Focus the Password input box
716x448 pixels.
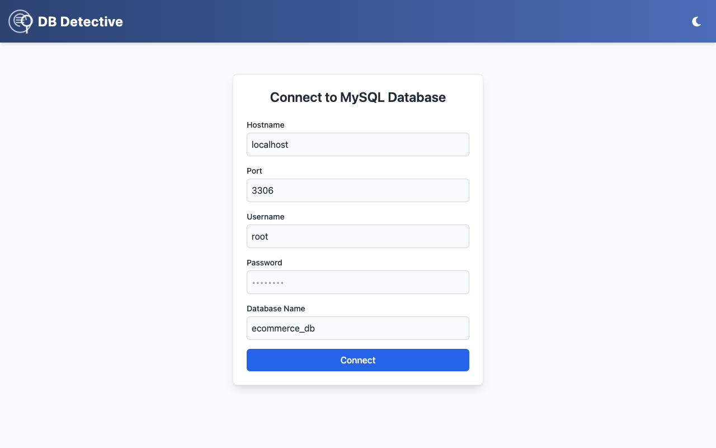(x=357, y=282)
